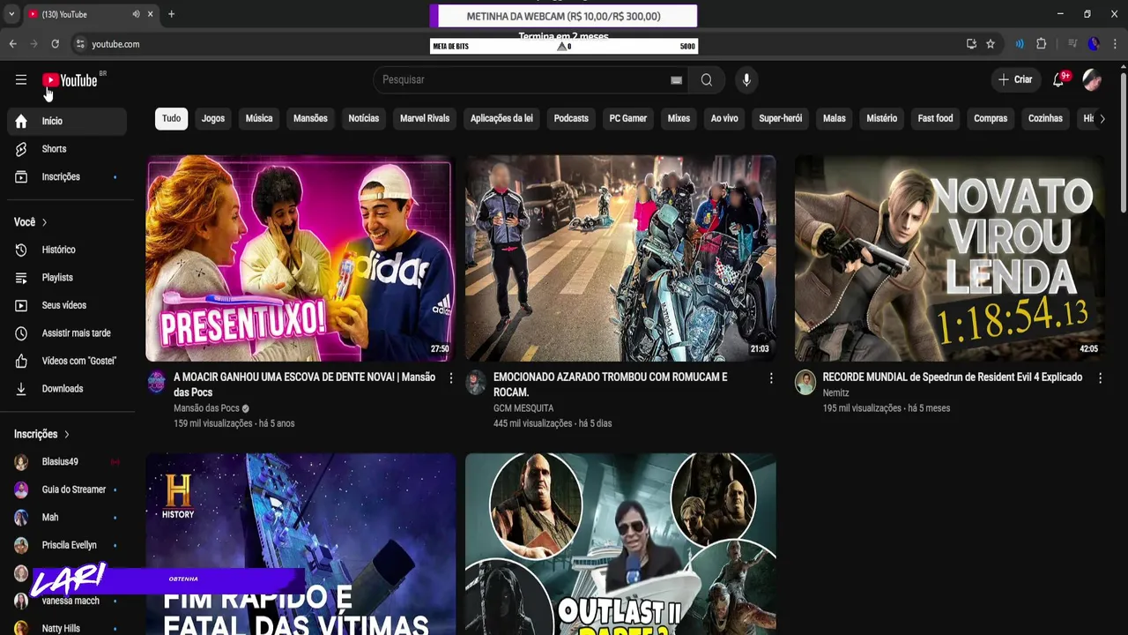The width and height of the screenshot is (1128, 635).
Task: Open a new browser tab
Action: (x=171, y=14)
